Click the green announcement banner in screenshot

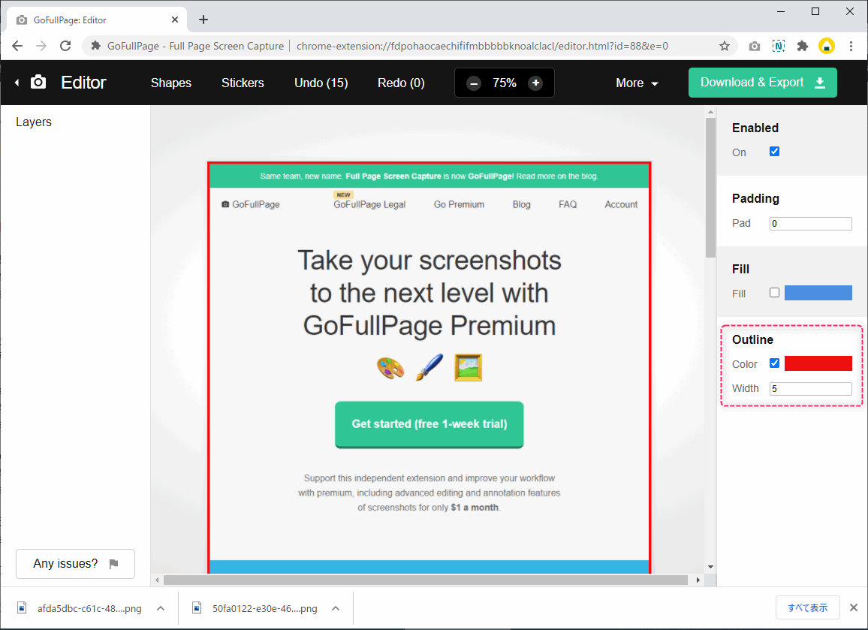click(429, 176)
